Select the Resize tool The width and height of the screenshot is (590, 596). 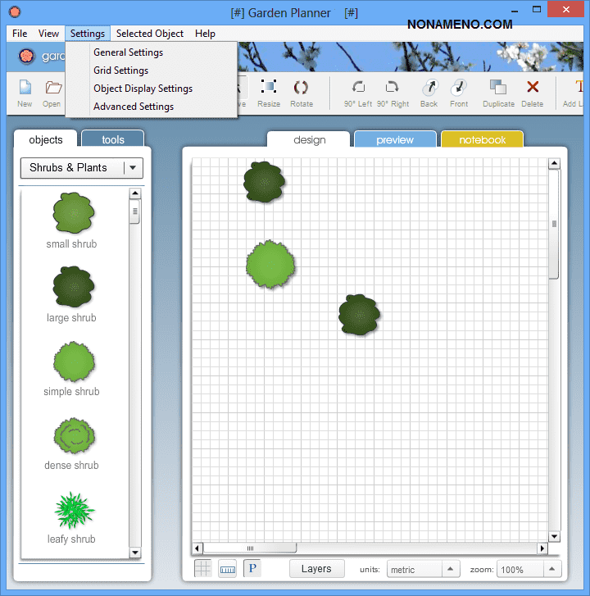(268, 89)
